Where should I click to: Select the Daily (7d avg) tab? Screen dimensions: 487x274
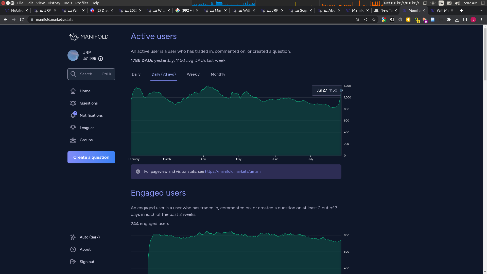click(x=164, y=74)
